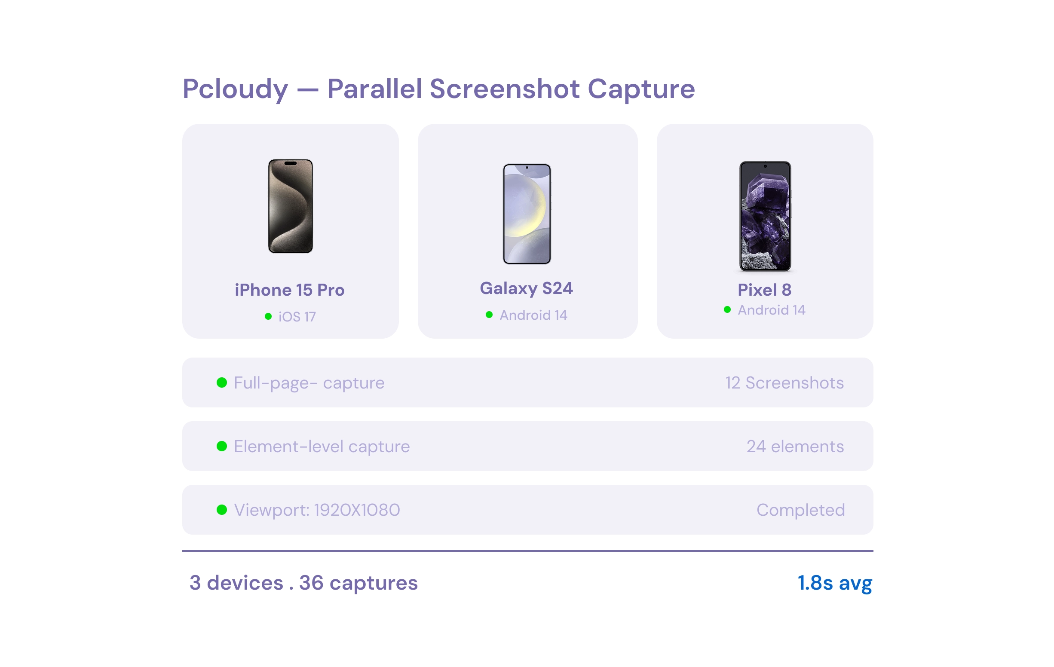Click the 12 Screenshots count
The image size is (1054, 667).
(x=785, y=383)
